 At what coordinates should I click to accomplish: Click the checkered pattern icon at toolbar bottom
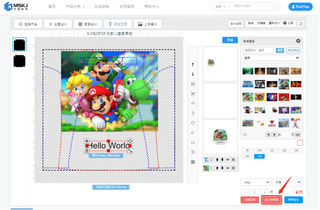click(193, 162)
